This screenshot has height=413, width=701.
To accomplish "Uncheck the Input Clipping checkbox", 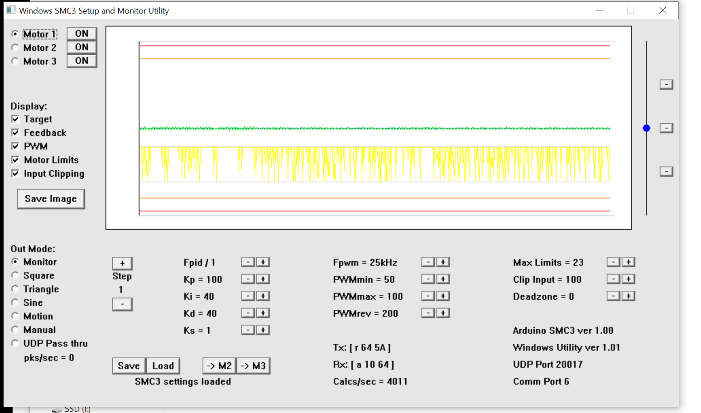I will (15, 173).
